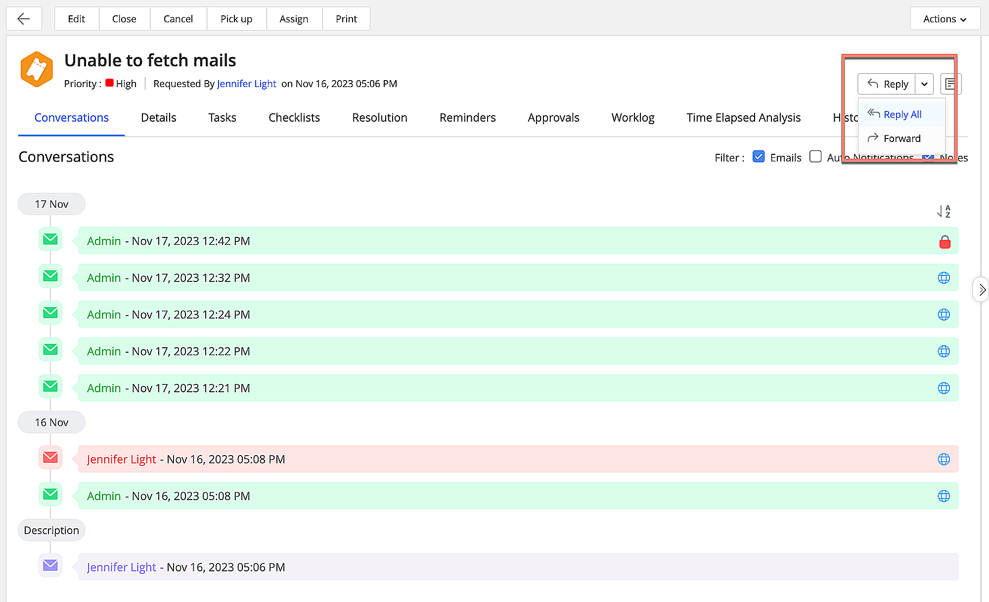Open the notes document icon beside Reply
This screenshot has width=989, height=602.
tap(949, 84)
